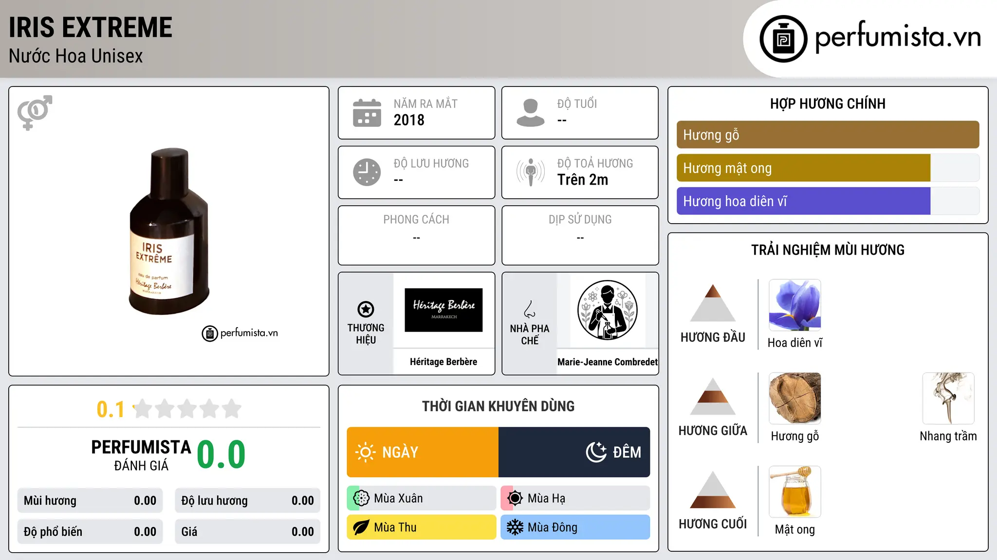Image resolution: width=997 pixels, height=560 pixels.
Task: Click the Héritage Berbère brand name
Action: (x=443, y=362)
